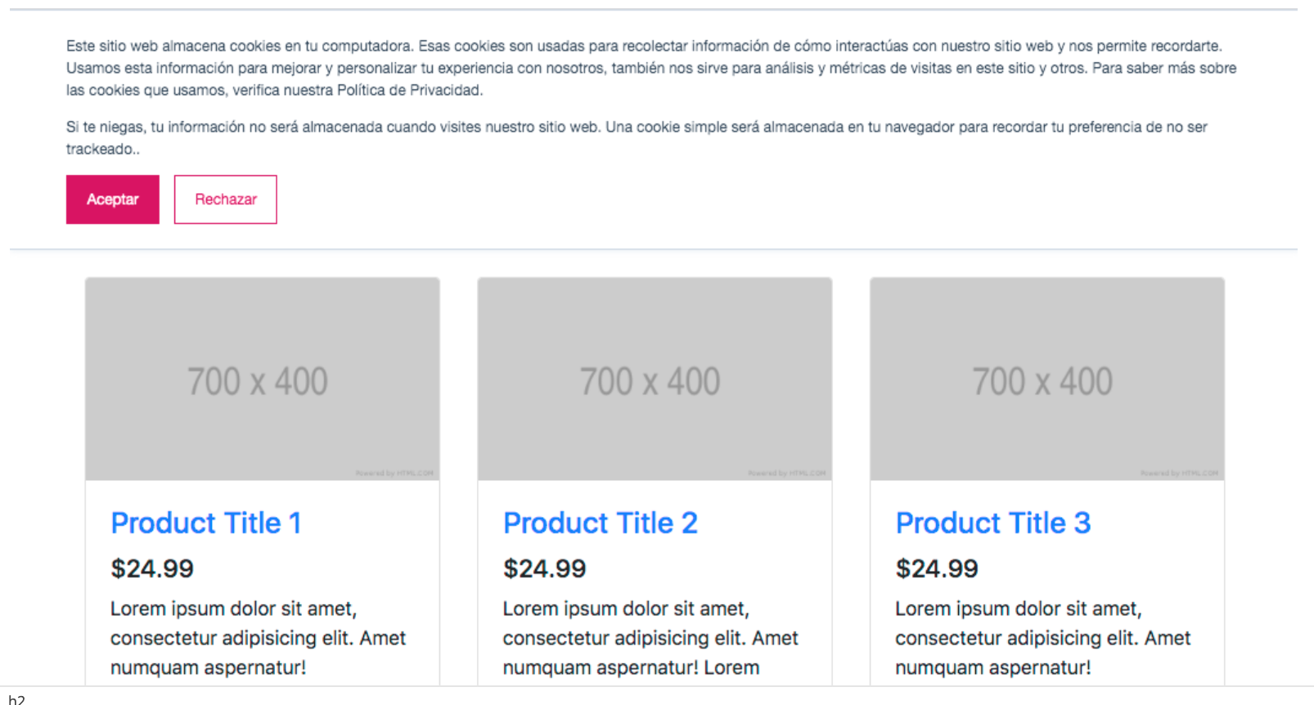The height and width of the screenshot is (705, 1314).
Task: Click the Lorem ipsum description of Product 1
Action: [x=258, y=638]
